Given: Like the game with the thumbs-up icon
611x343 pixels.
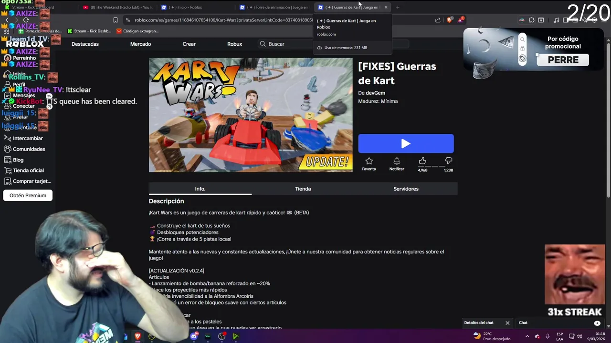Looking at the screenshot, I should pos(422,161).
